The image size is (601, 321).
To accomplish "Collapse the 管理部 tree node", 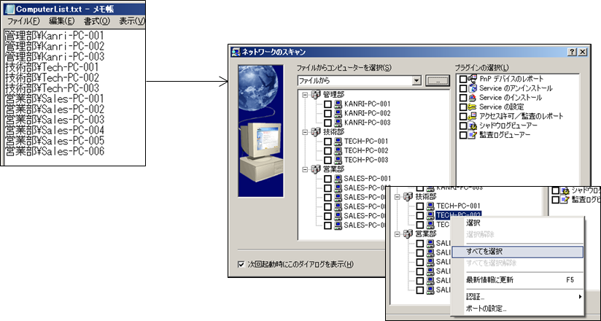I will click(305, 94).
